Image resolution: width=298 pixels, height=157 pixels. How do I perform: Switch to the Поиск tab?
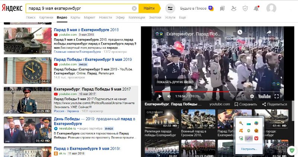(31, 17)
